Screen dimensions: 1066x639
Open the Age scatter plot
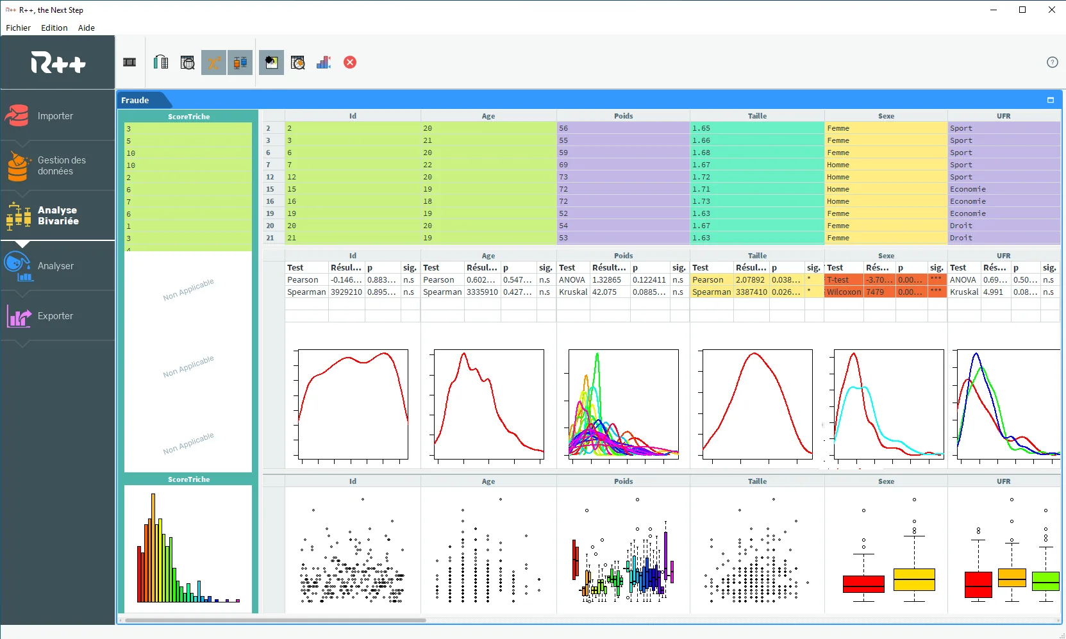pyautogui.click(x=488, y=550)
